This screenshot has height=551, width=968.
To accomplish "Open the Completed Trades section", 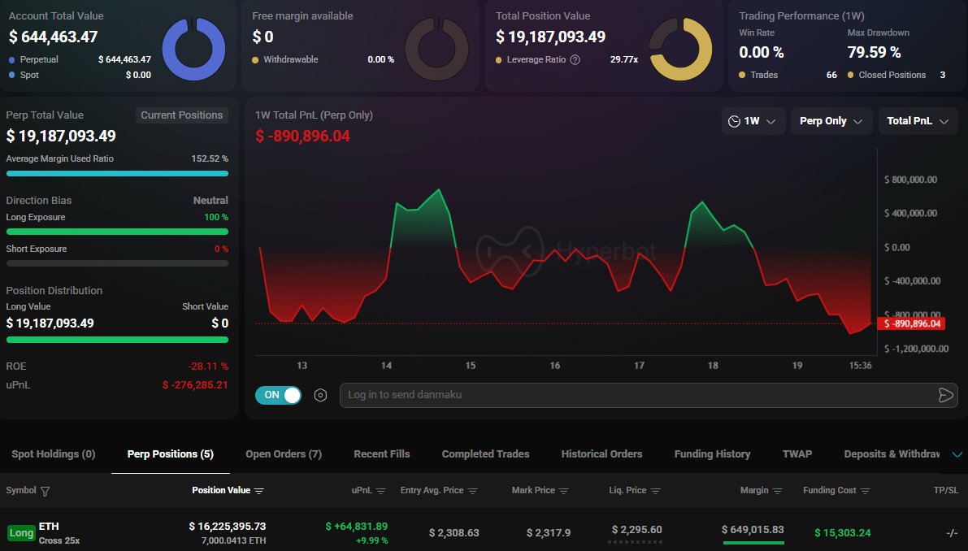I will [484, 454].
